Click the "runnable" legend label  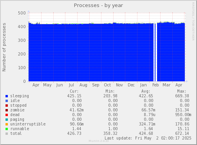(x=20, y=129)
